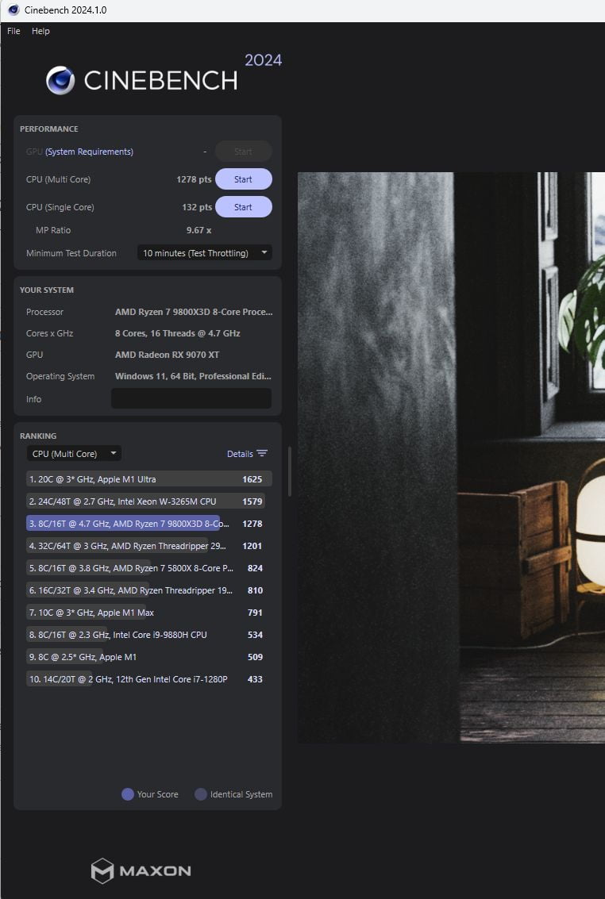Click the Processor name AMD Ryzen 7 9800X3D
Viewport: 605px width, 899px height.
(x=194, y=312)
